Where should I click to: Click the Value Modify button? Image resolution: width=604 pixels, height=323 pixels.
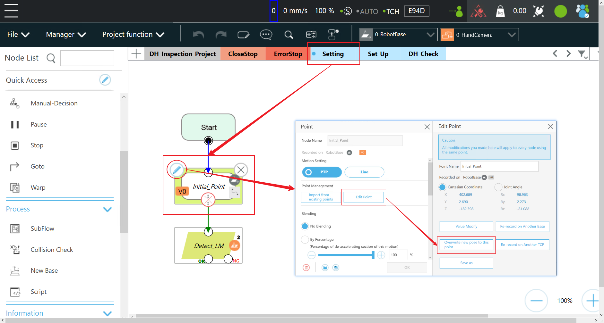(x=466, y=226)
